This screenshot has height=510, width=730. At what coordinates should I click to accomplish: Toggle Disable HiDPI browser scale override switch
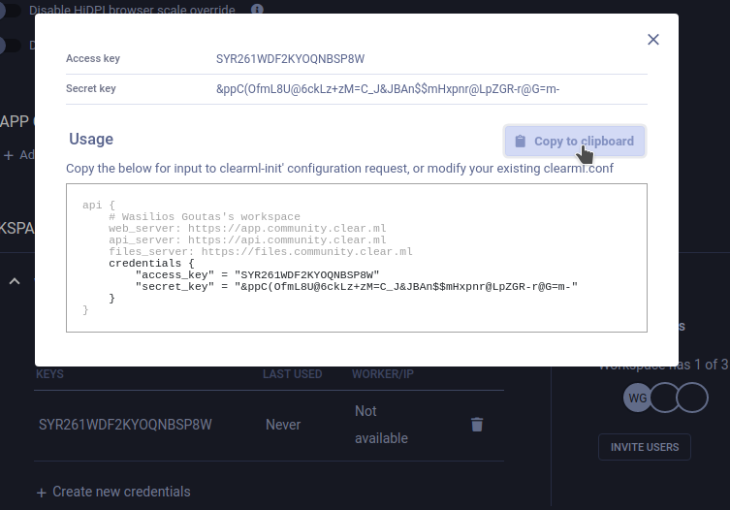coord(11,11)
